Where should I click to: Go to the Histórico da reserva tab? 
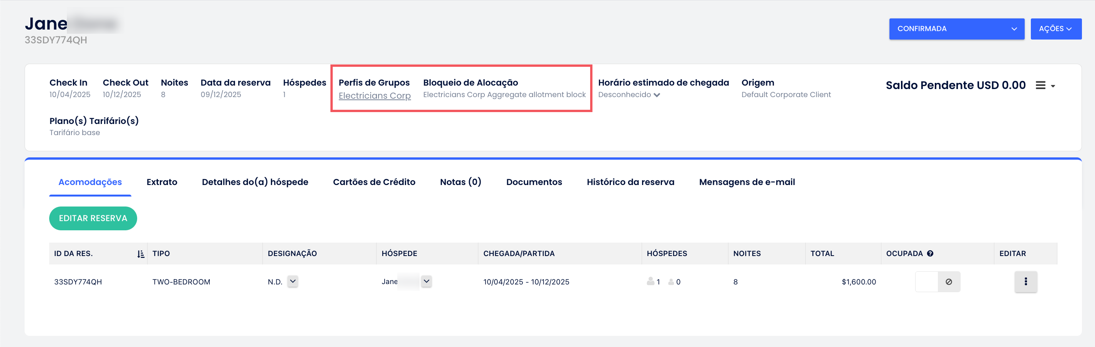pyautogui.click(x=630, y=182)
